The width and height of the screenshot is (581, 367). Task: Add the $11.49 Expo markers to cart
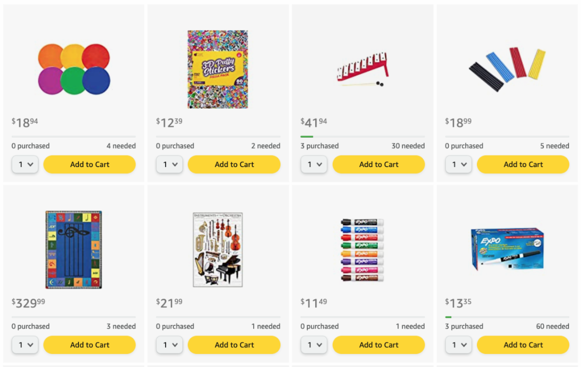(379, 345)
